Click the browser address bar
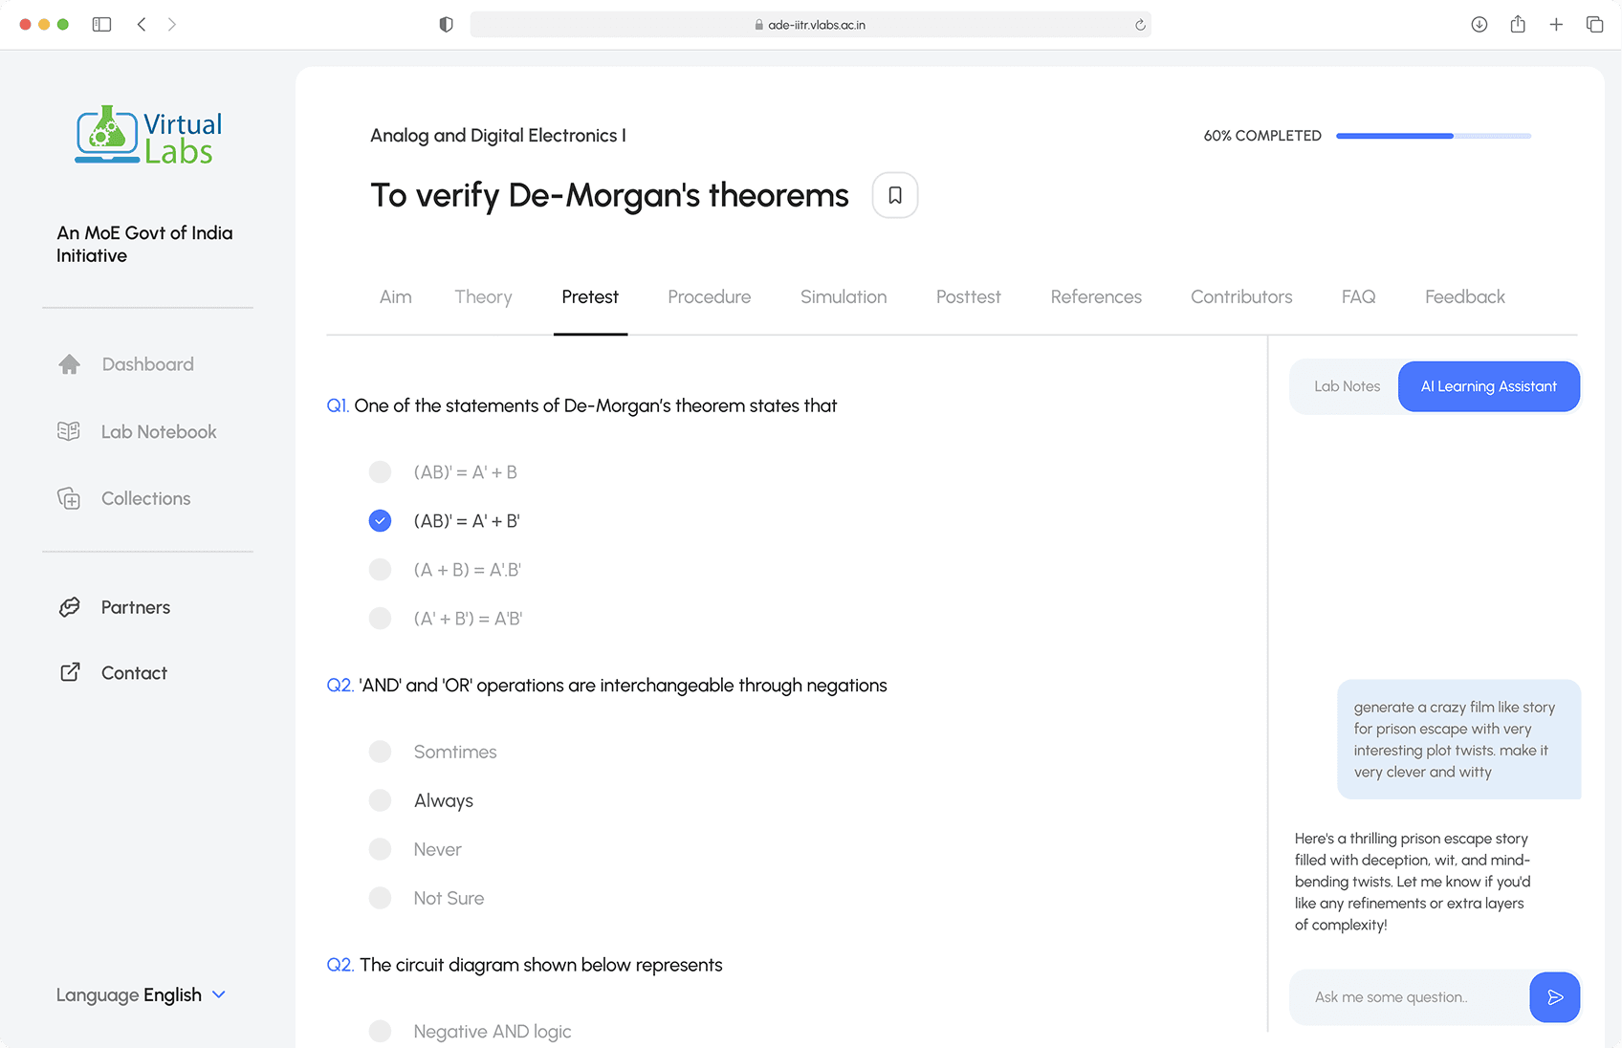Viewport: 1622px width, 1048px height. tap(810, 25)
